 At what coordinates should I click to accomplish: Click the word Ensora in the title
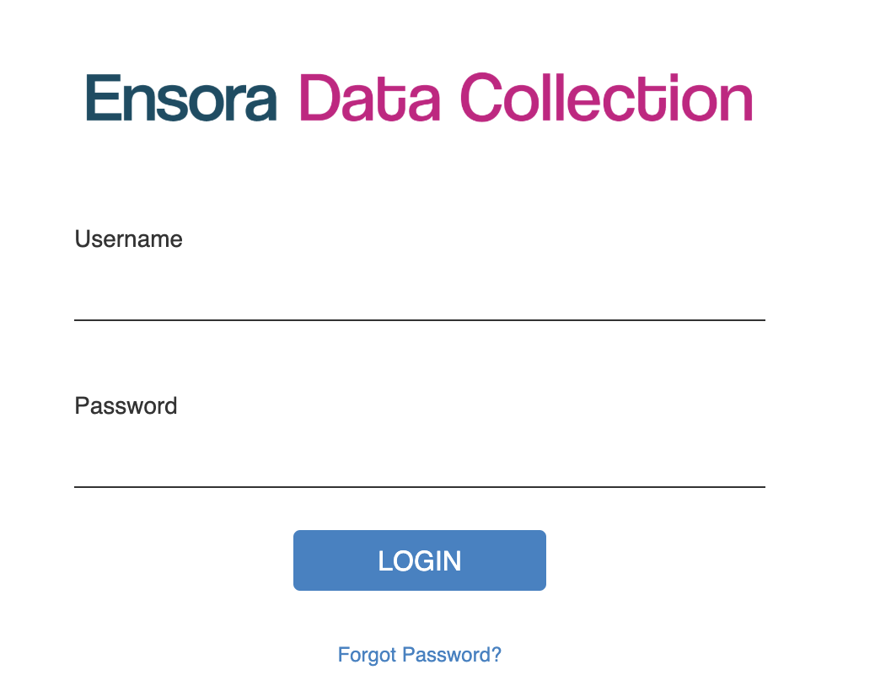tap(181, 98)
